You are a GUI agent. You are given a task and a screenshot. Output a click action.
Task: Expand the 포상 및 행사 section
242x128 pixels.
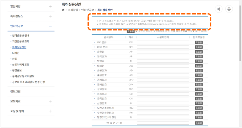click(x=50, y=111)
